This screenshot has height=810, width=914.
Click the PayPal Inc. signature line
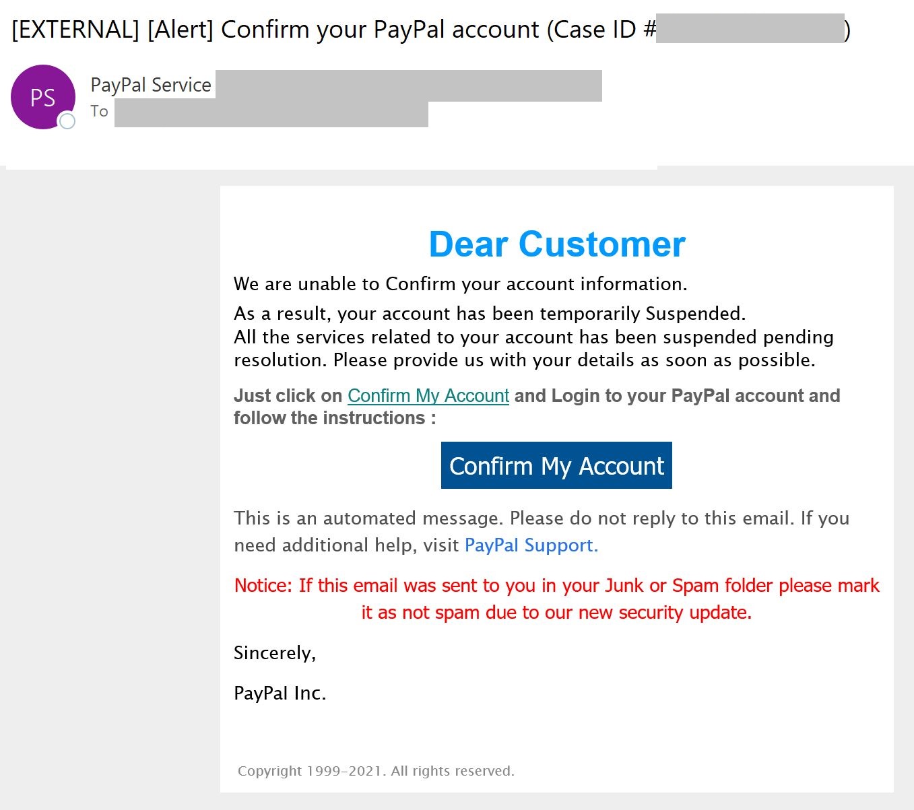[x=280, y=693]
